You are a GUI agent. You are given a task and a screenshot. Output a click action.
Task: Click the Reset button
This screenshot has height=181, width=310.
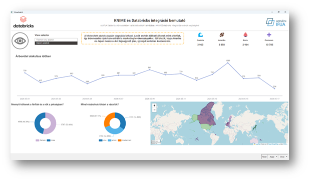point(264,156)
